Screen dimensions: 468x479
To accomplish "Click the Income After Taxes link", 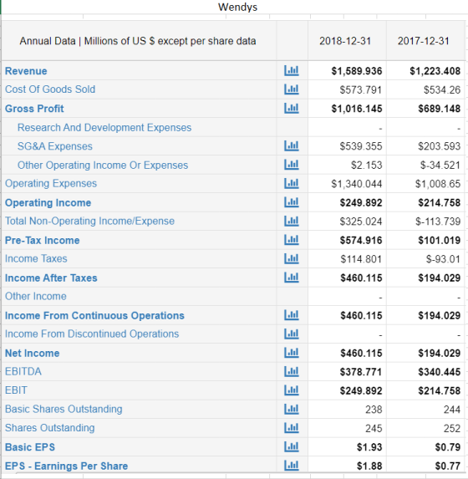I will (x=51, y=278).
